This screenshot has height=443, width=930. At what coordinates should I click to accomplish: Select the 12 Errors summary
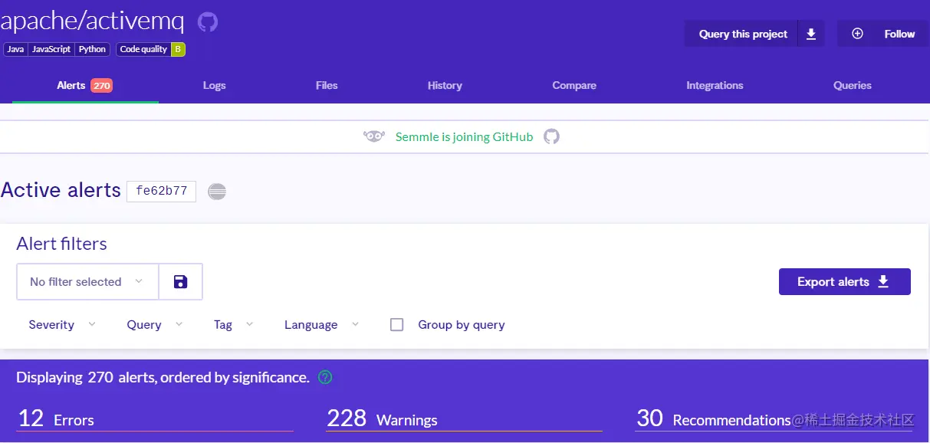(x=155, y=418)
